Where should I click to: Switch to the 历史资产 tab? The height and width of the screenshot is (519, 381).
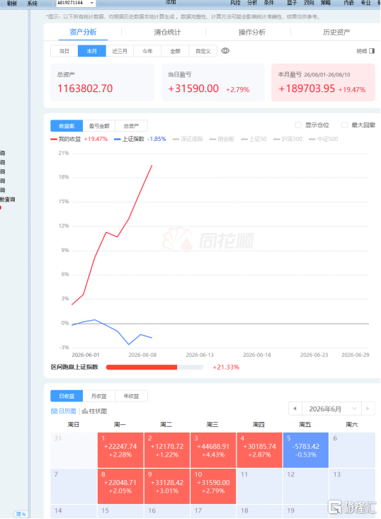point(336,32)
